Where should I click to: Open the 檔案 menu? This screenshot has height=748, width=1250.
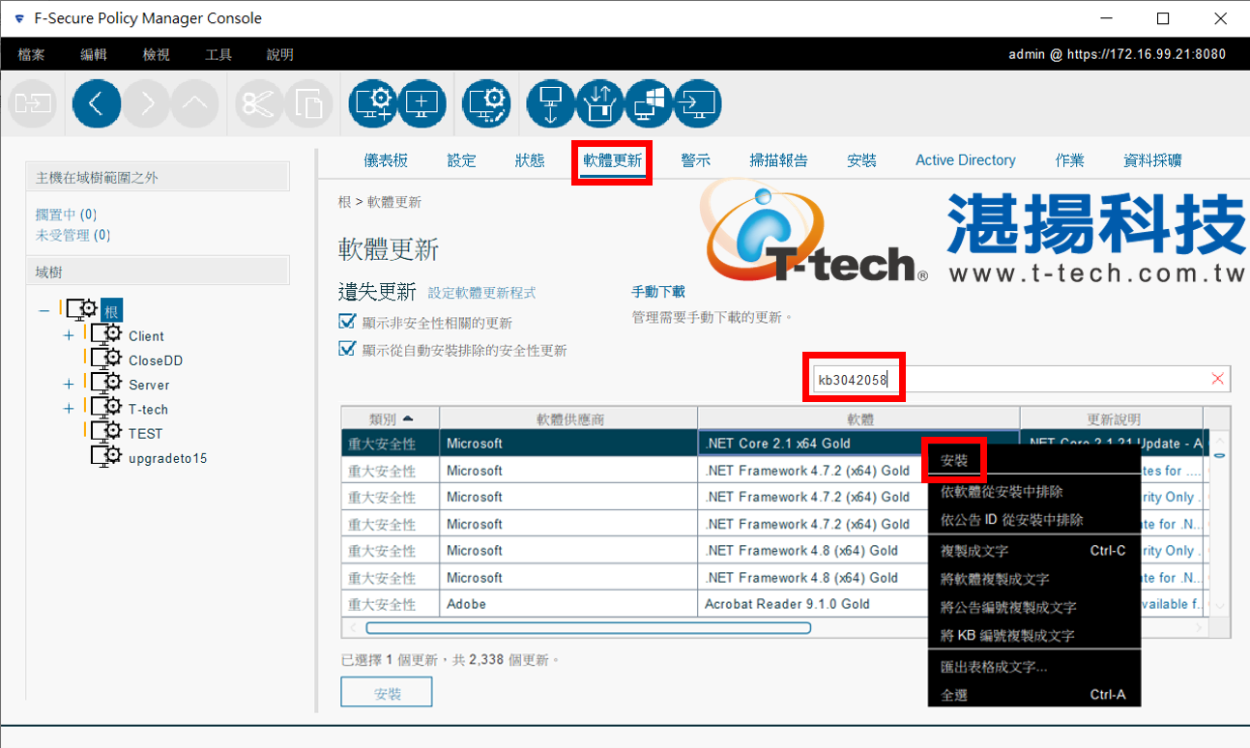pyautogui.click(x=31, y=54)
